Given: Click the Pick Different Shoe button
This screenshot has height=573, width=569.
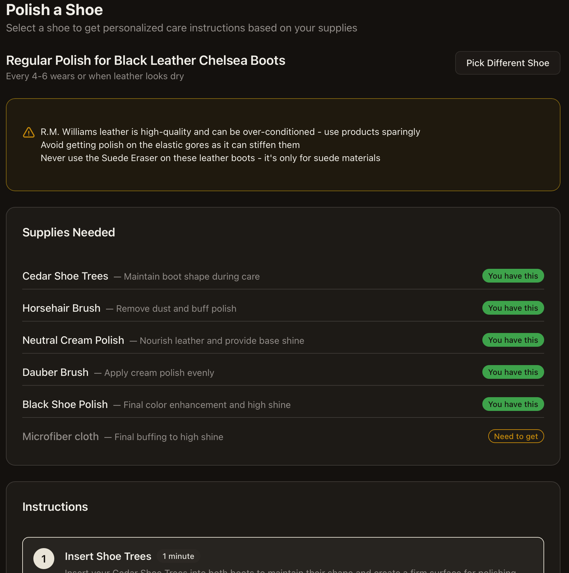Looking at the screenshot, I should point(508,63).
